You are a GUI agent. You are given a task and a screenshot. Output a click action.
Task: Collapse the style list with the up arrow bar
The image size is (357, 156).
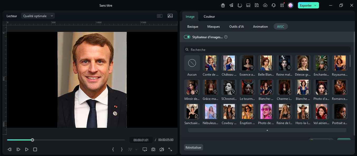tap(267, 130)
